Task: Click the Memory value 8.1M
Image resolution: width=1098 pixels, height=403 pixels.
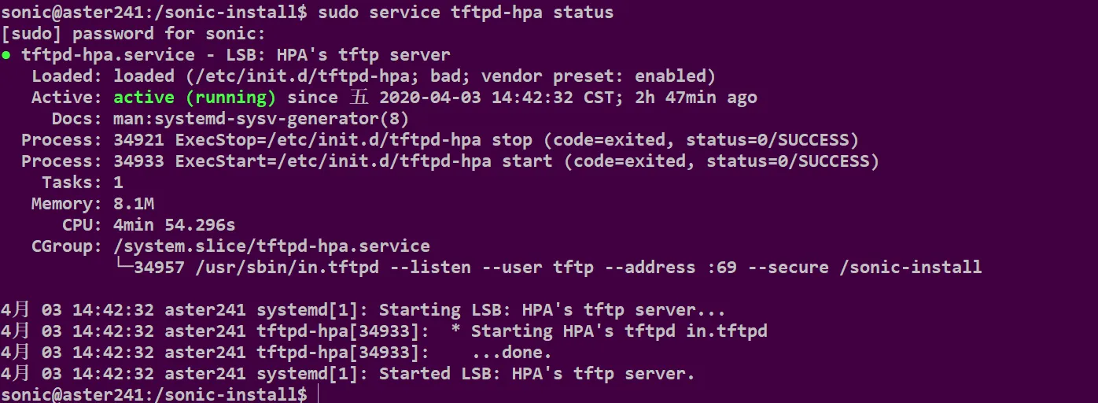Action: click(134, 204)
